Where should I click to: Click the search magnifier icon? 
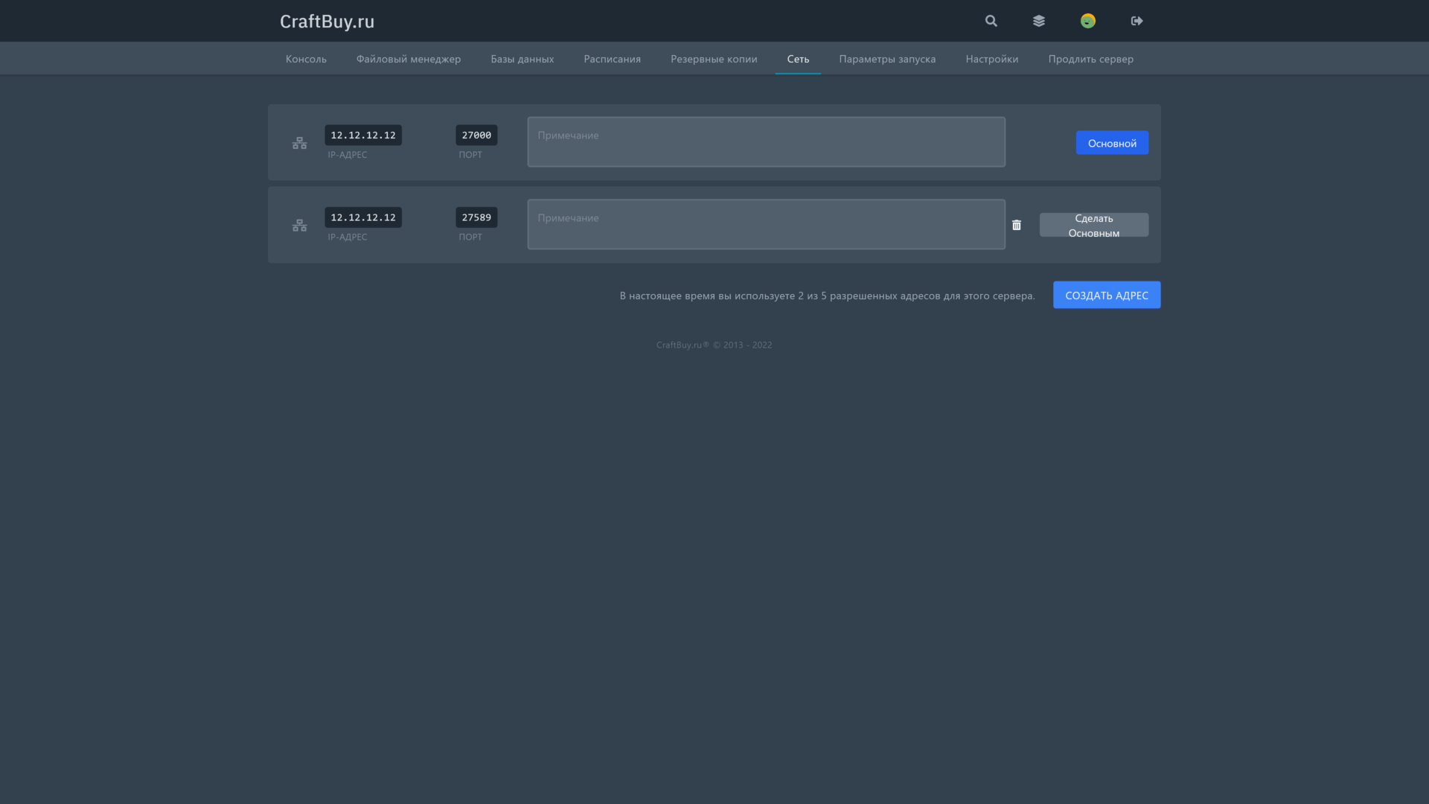click(991, 21)
